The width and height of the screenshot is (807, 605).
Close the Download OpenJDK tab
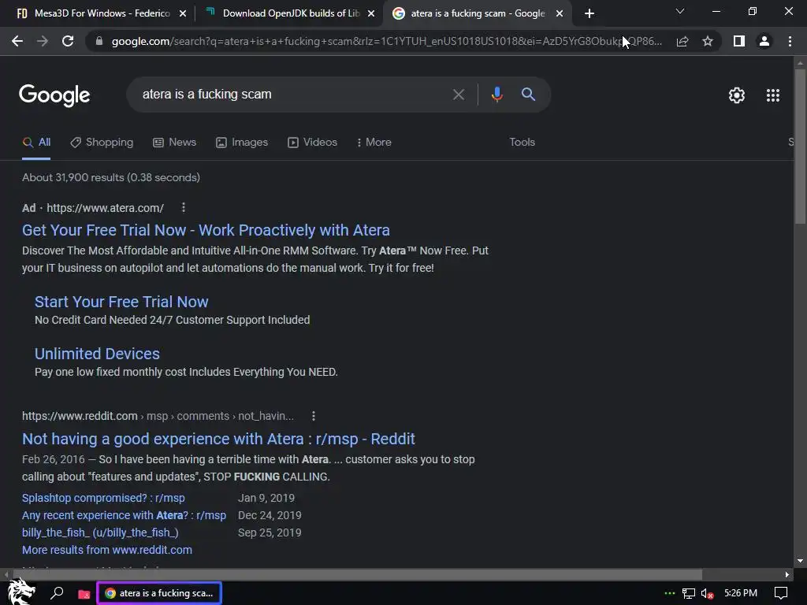point(371,13)
